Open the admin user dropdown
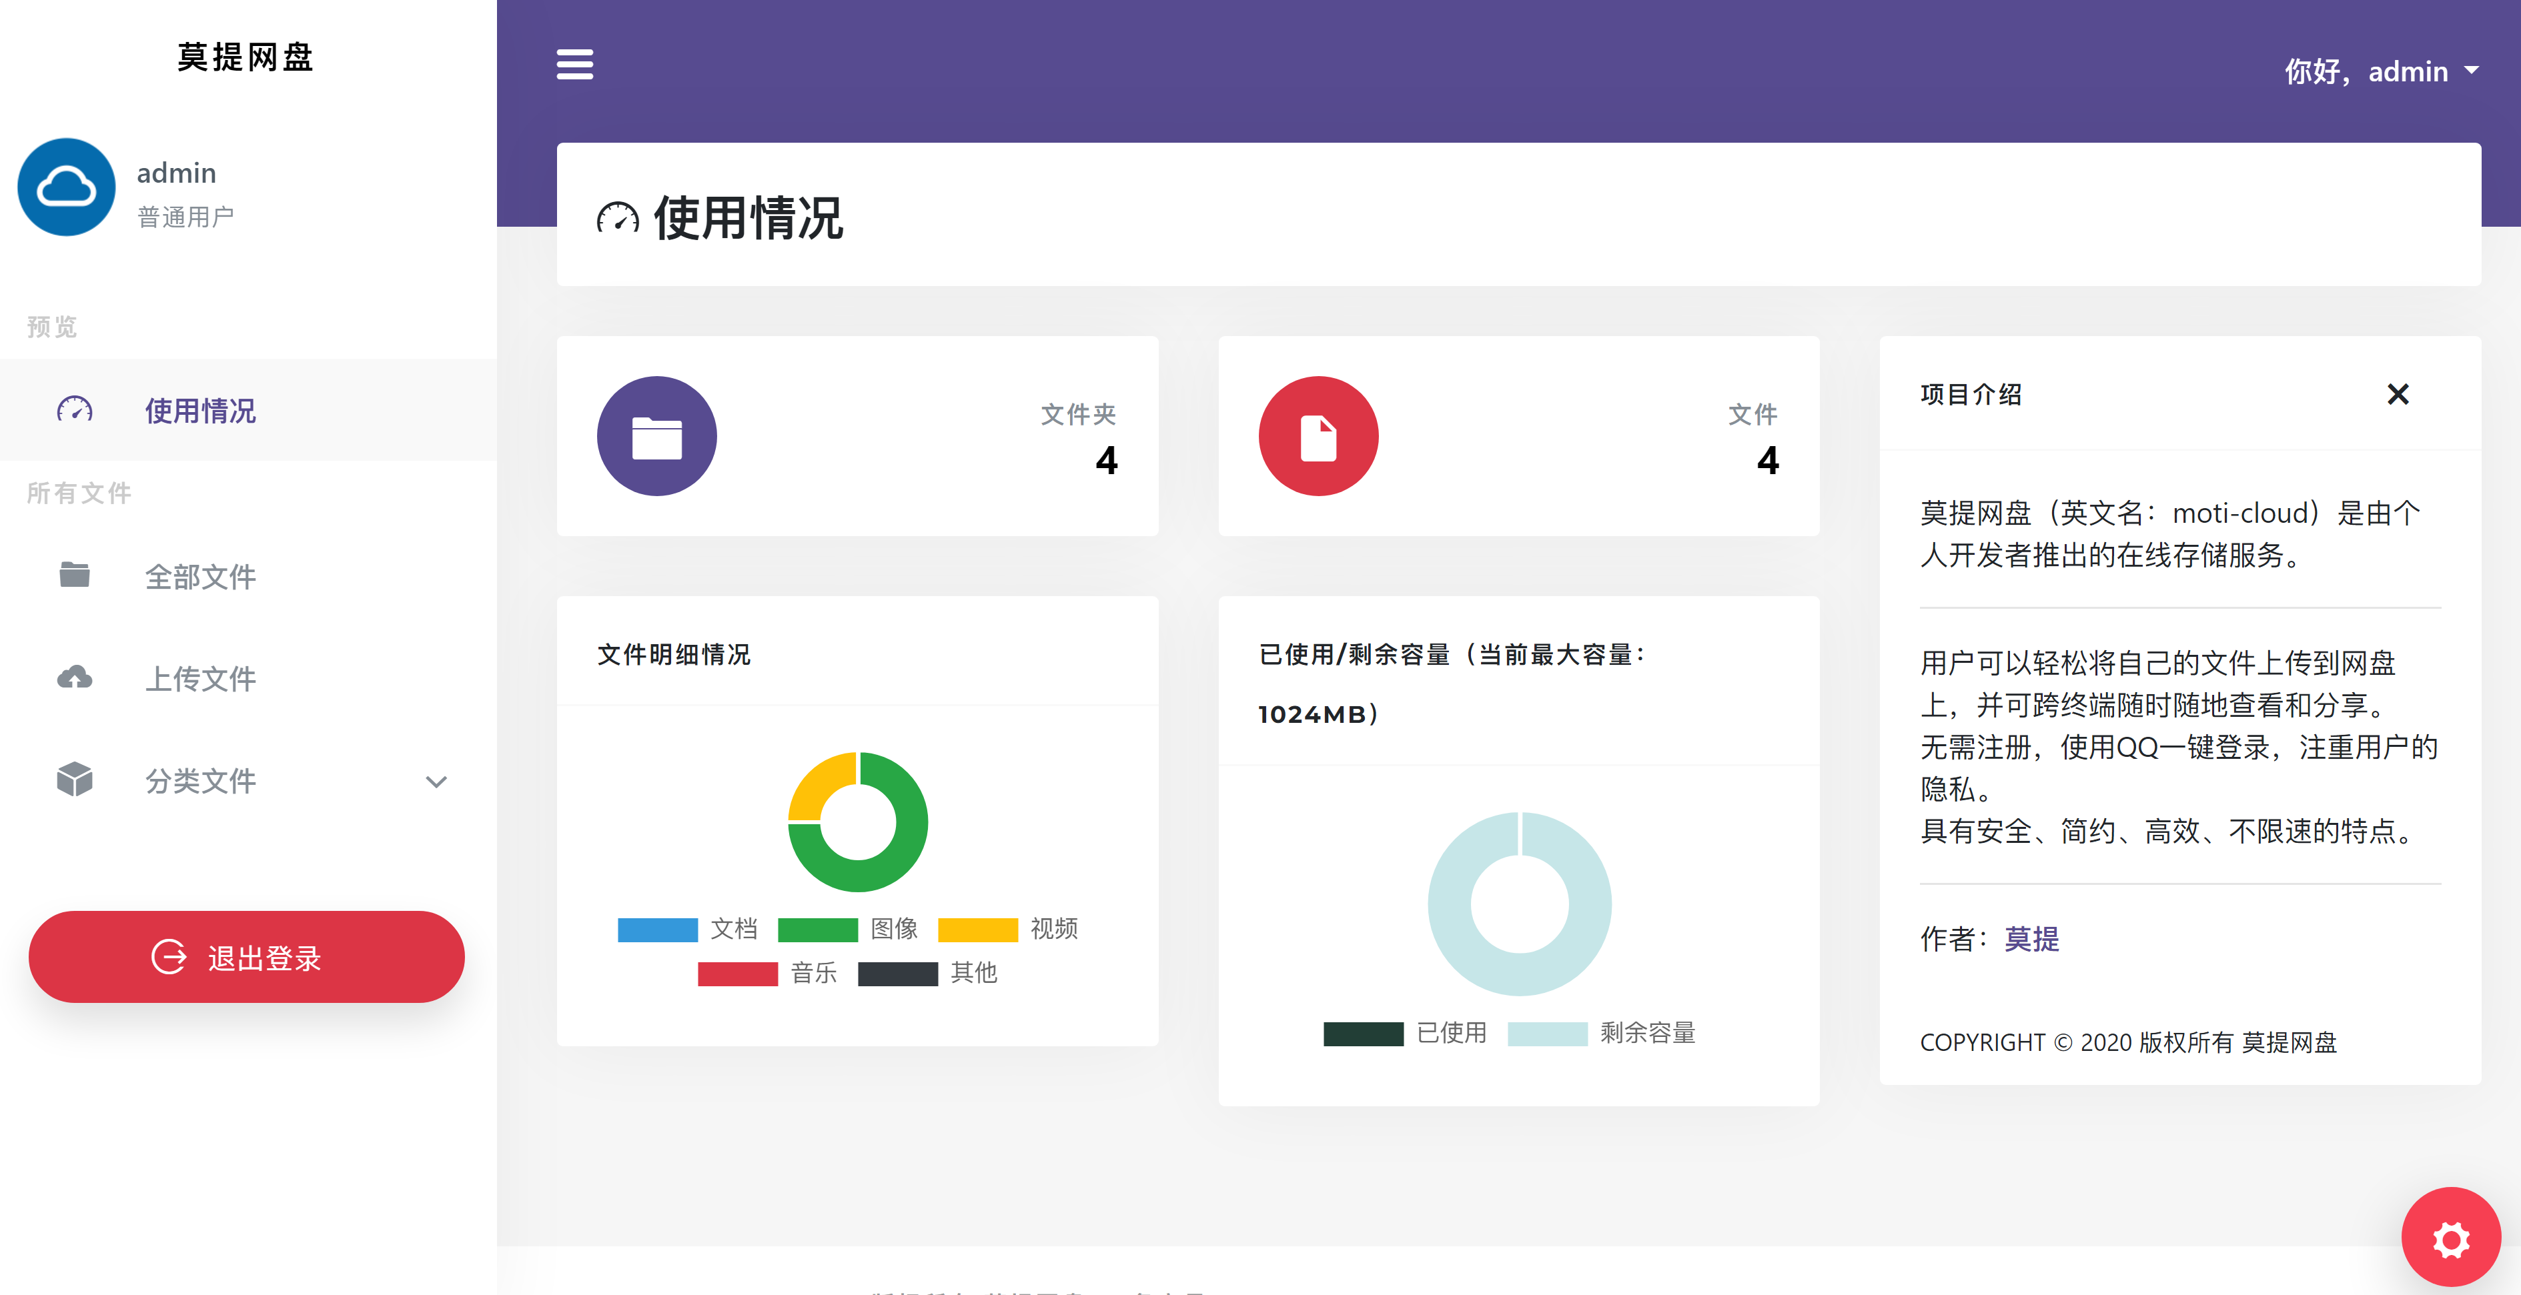 pos(2381,71)
